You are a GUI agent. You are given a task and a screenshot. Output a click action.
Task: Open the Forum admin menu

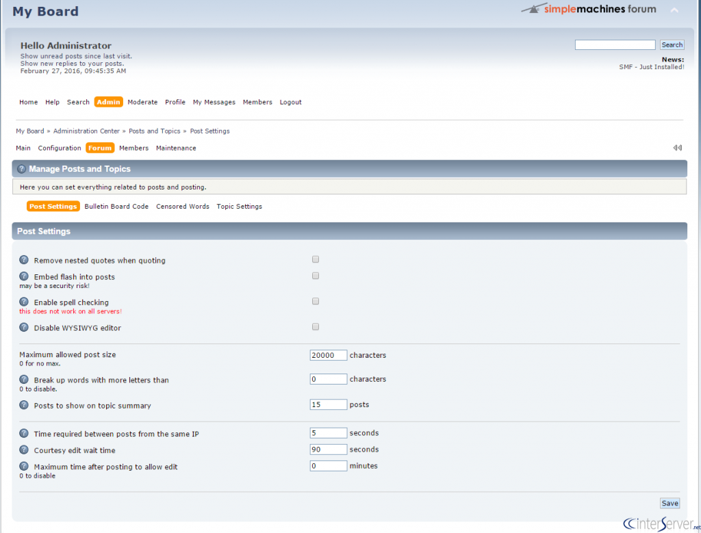coord(100,148)
